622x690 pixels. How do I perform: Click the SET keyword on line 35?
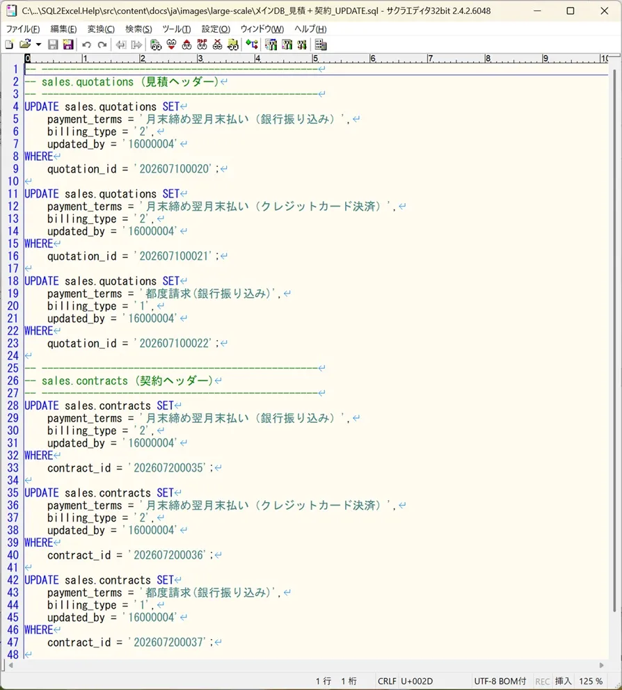pyautogui.click(x=165, y=493)
